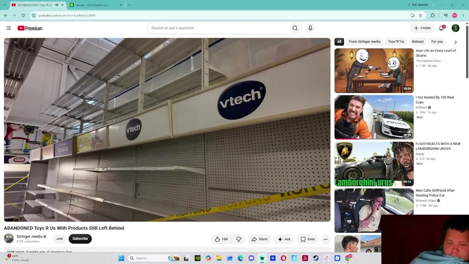Go to YouTube Premium home logo
The height and width of the screenshot is (264, 469).
click(30, 28)
